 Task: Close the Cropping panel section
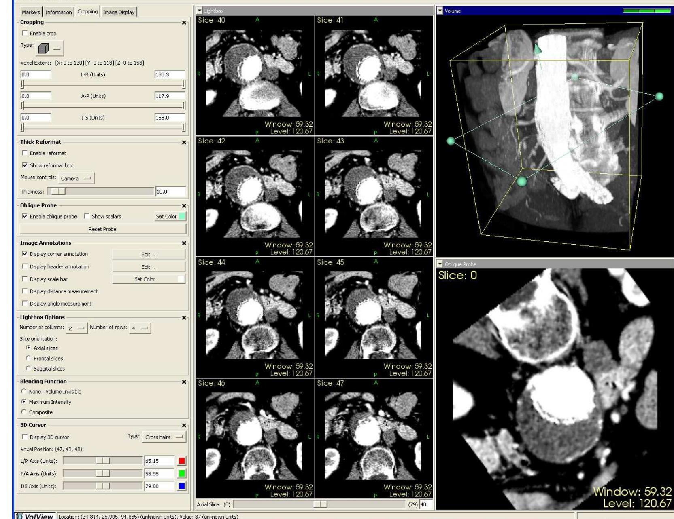click(x=184, y=23)
